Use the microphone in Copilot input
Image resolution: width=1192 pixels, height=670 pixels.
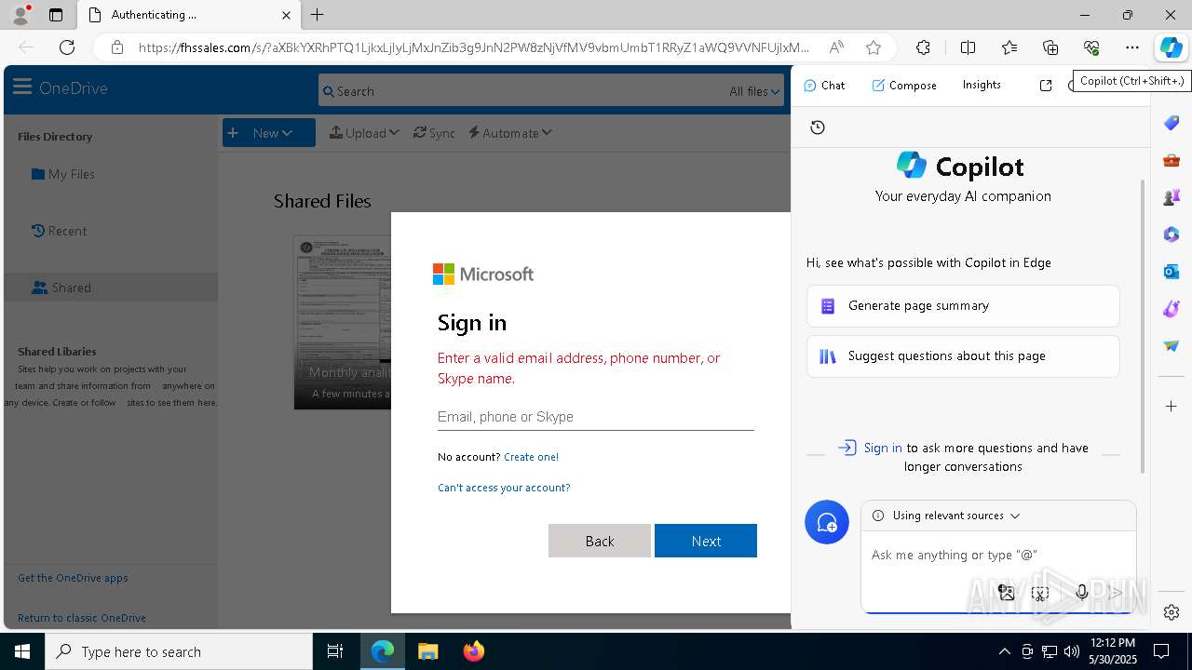point(1081,593)
